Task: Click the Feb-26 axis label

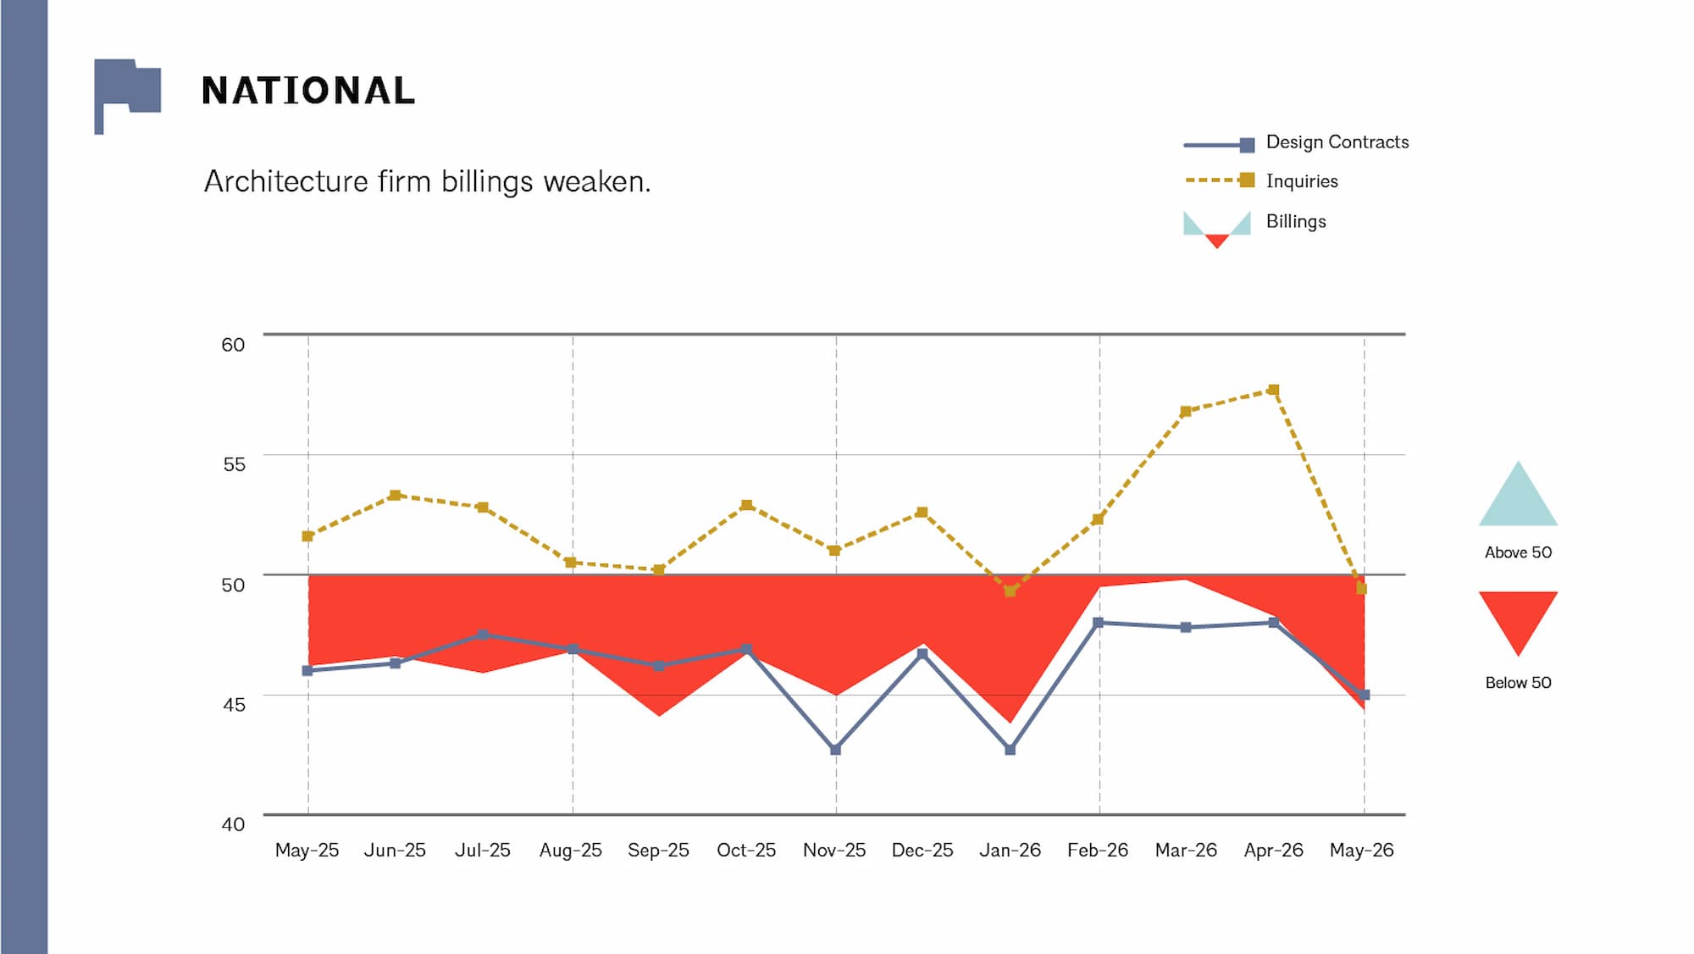Action: point(1098,850)
